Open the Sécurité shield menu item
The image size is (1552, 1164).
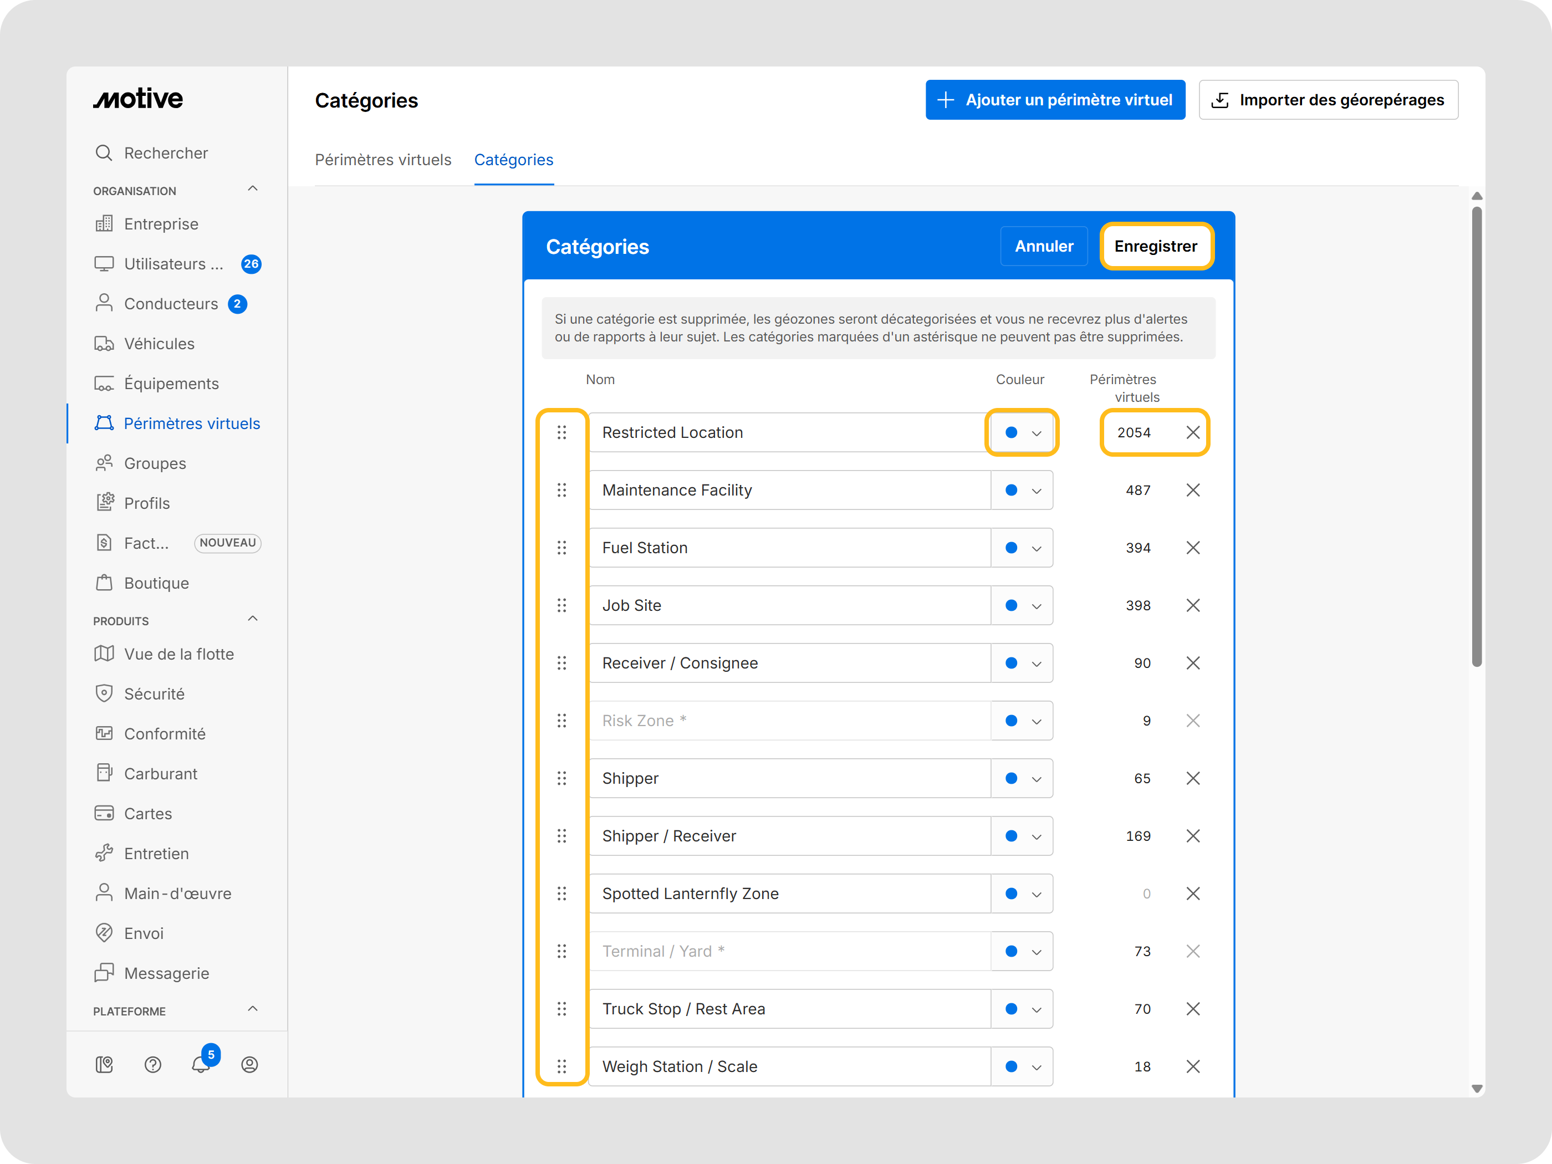[154, 694]
